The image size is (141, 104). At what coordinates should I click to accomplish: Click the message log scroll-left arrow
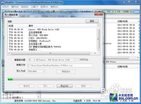(9, 53)
